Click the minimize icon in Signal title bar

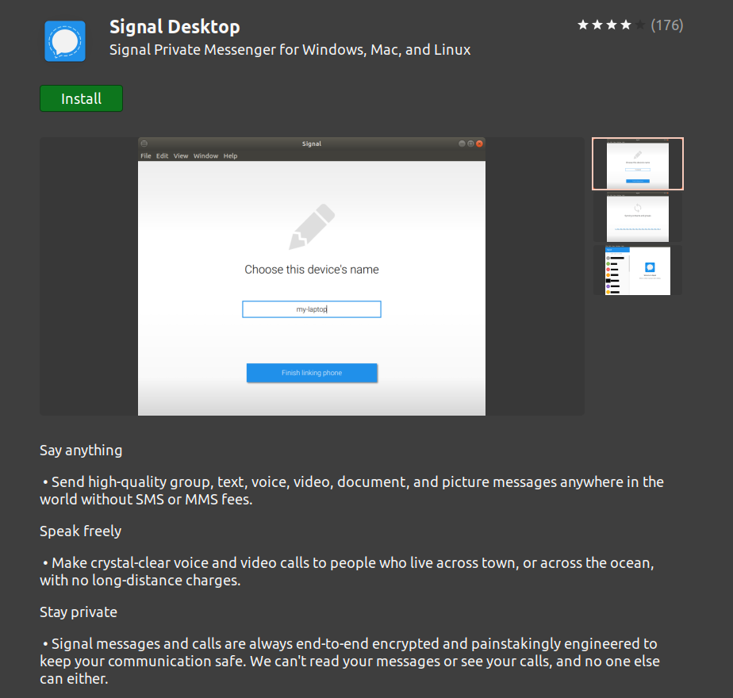pyautogui.click(x=462, y=144)
